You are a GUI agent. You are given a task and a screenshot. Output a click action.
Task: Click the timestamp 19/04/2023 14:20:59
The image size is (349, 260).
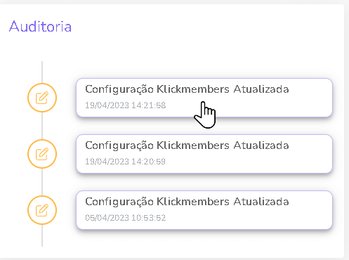pos(126,162)
